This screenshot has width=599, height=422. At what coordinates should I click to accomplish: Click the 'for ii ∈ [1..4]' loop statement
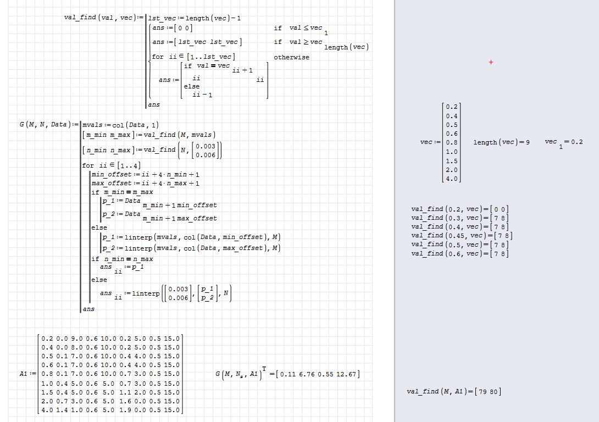[x=111, y=165]
